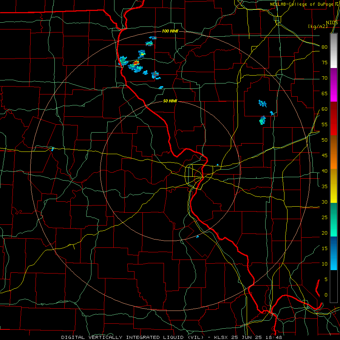340x340 pixels.
Task: Click the 50 NMI range ring label
Action: (170, 101)
